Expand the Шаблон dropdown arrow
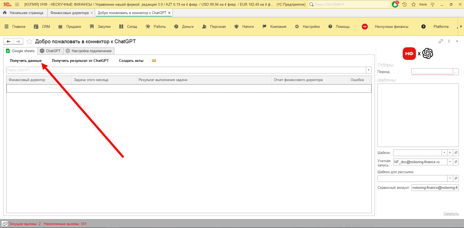The height and width of the screenshot is (228, 464). point(444,153)
